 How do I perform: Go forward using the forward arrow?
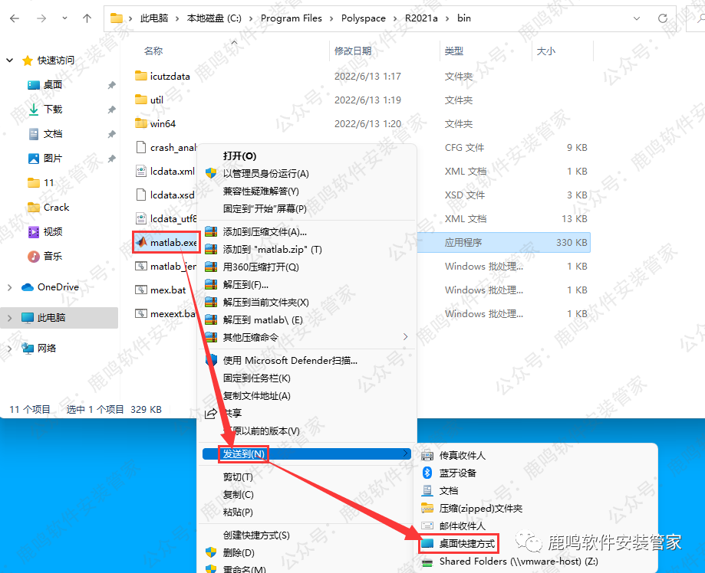coord(41,18)
